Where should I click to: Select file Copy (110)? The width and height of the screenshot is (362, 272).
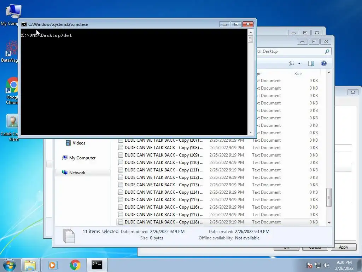(x=218, y=162)
